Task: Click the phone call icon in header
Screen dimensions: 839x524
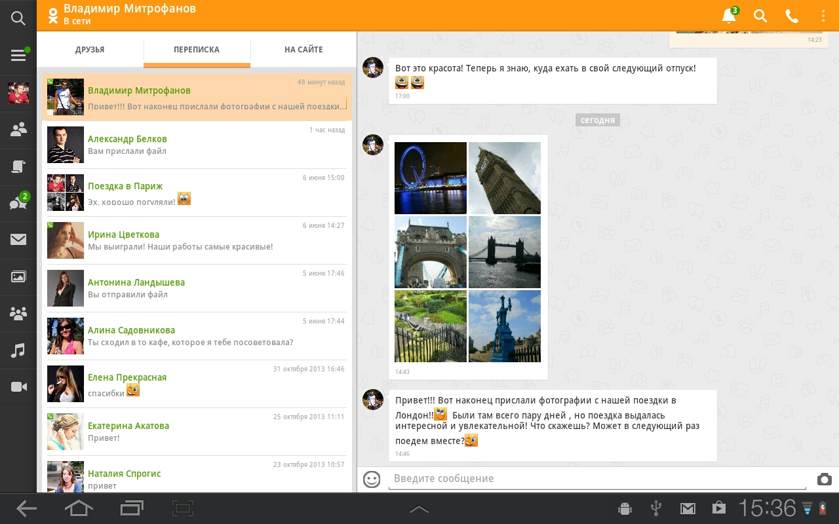Action: (792, 16)
